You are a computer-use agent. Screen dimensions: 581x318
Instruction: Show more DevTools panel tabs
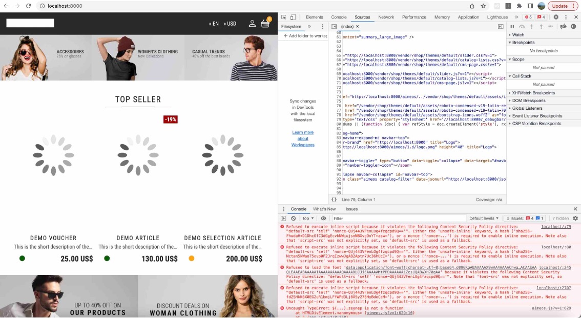(x=516, y=17)
